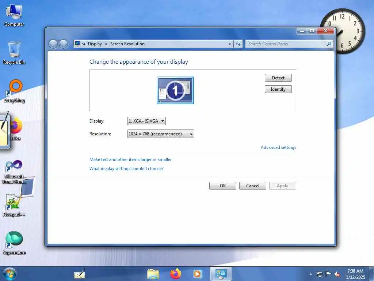Go back with the Back arrow button
Screen dimensions: 374x281
tap(53, 44)
